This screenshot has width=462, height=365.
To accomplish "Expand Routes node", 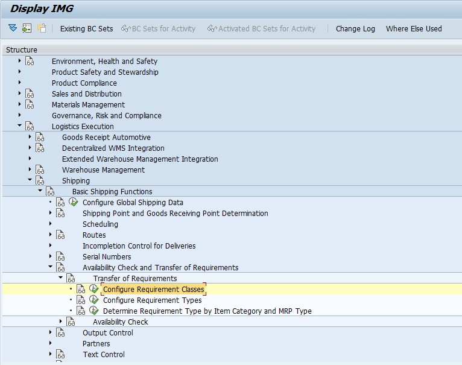I will coord(51,235).
